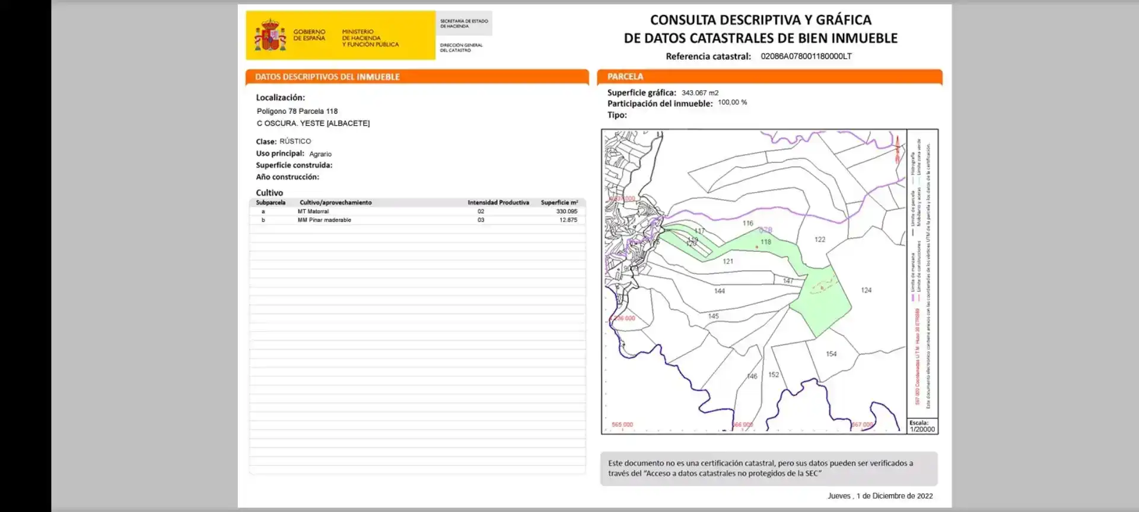Click 'DIRECCIÓN GENERAL DEL CATASTRO' text
The image size is (1139, 512).
(461, 47)
